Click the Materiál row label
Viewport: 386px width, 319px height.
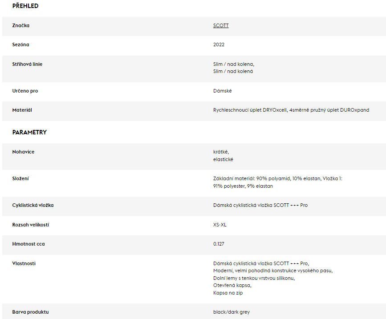click(x=22, y=110)
